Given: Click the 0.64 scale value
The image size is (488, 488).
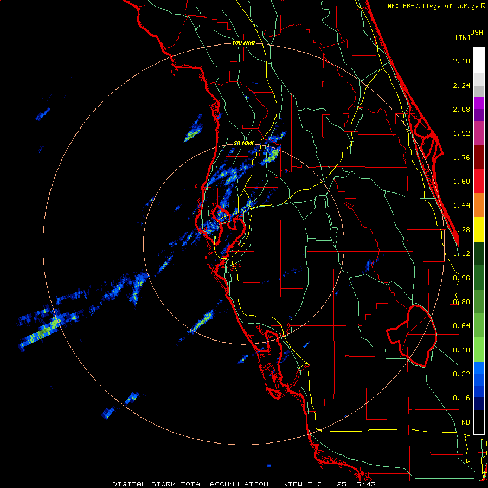Looking at the screenshot, I should click(461, 326).
